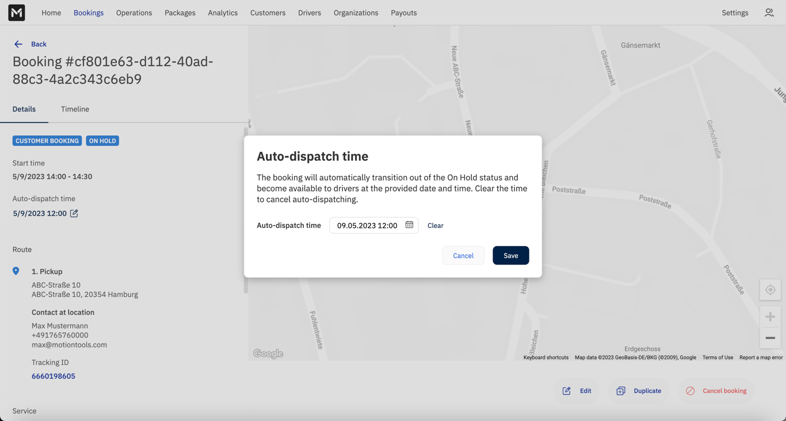
Task: Click phone number +491765760000
Action: coord(60,335)
